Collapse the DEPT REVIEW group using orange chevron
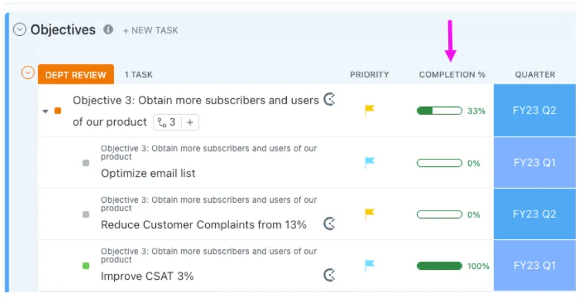This screenshot has width=581, height=299. [28, 72]
